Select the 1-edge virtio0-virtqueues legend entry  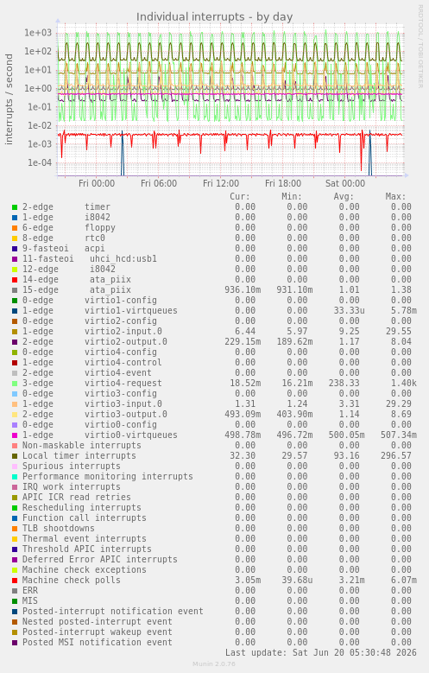100,435
